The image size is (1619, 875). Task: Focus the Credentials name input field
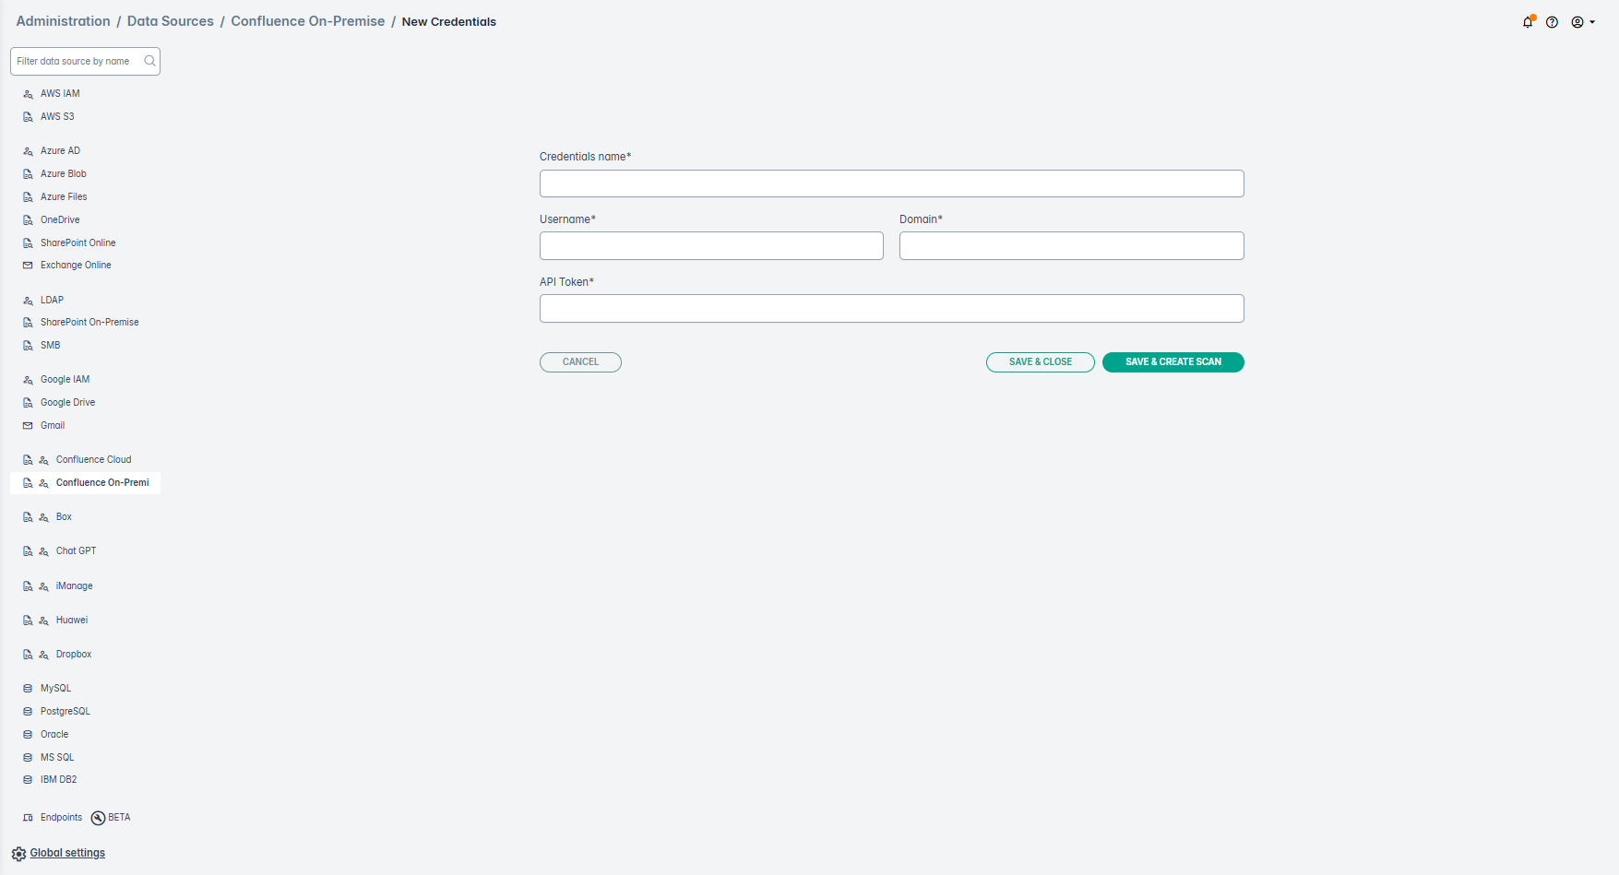(891, 183)
